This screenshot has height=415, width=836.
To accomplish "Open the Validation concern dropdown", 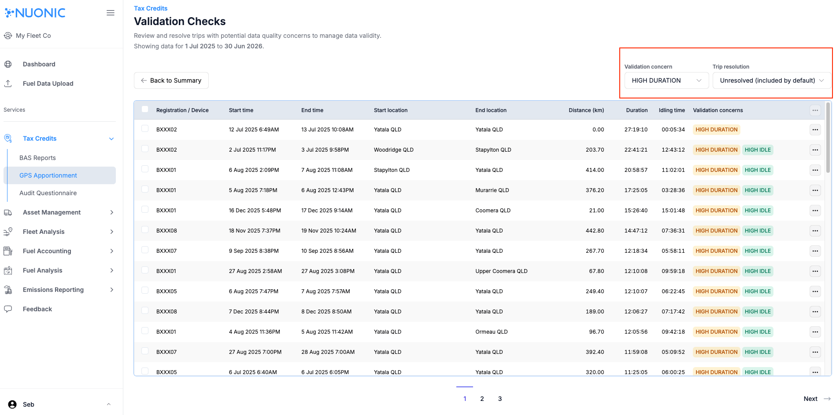I will tap(666, 80).
